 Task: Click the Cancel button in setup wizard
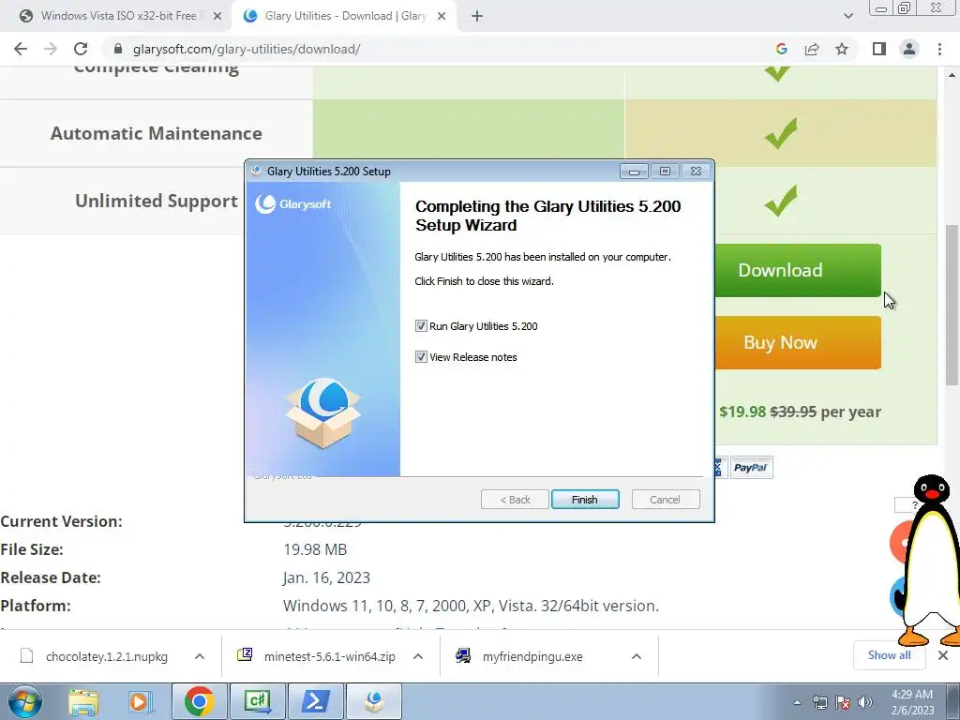665,500
